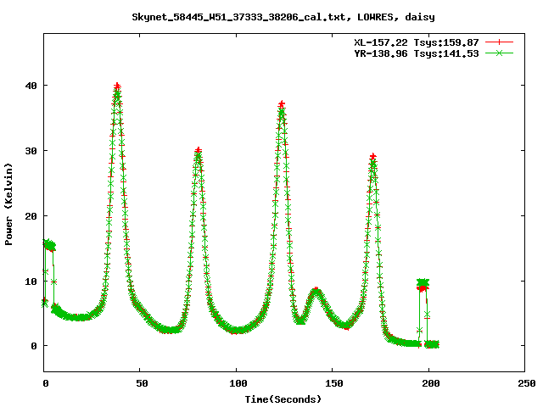Click the peak near 171 seconds
543x407 pixels.
[372, 157]
